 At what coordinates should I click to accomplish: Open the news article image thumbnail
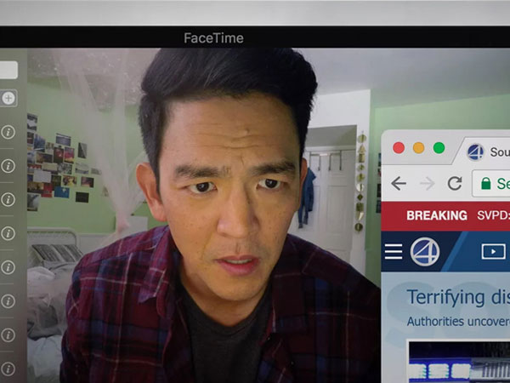(459, 362)
